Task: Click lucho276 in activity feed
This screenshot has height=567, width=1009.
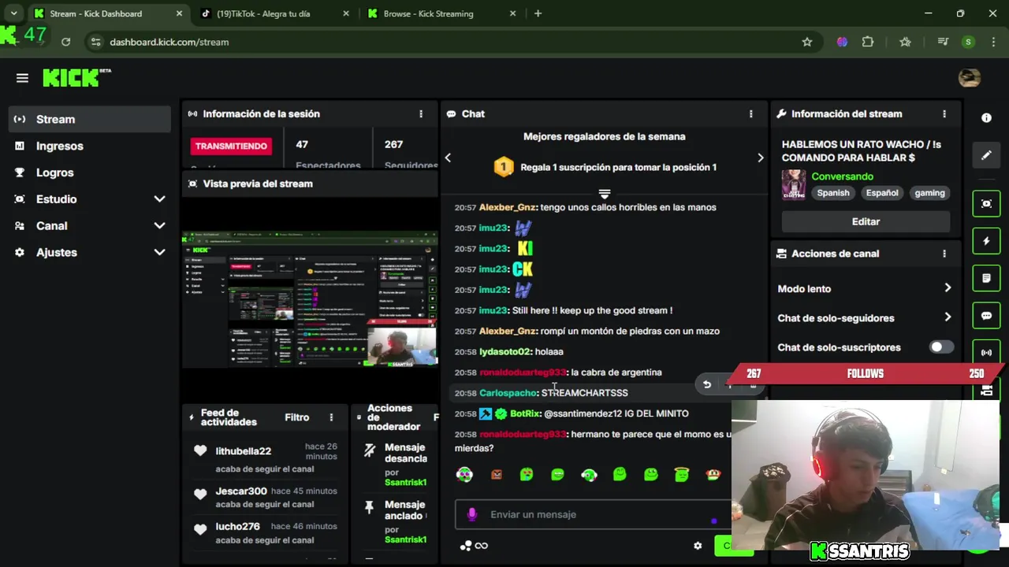Action: coord(237,527)
